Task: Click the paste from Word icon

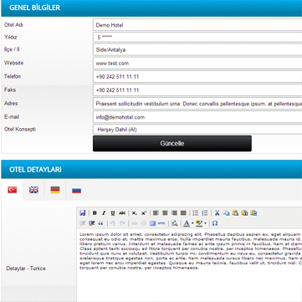Action: point(253,213)
